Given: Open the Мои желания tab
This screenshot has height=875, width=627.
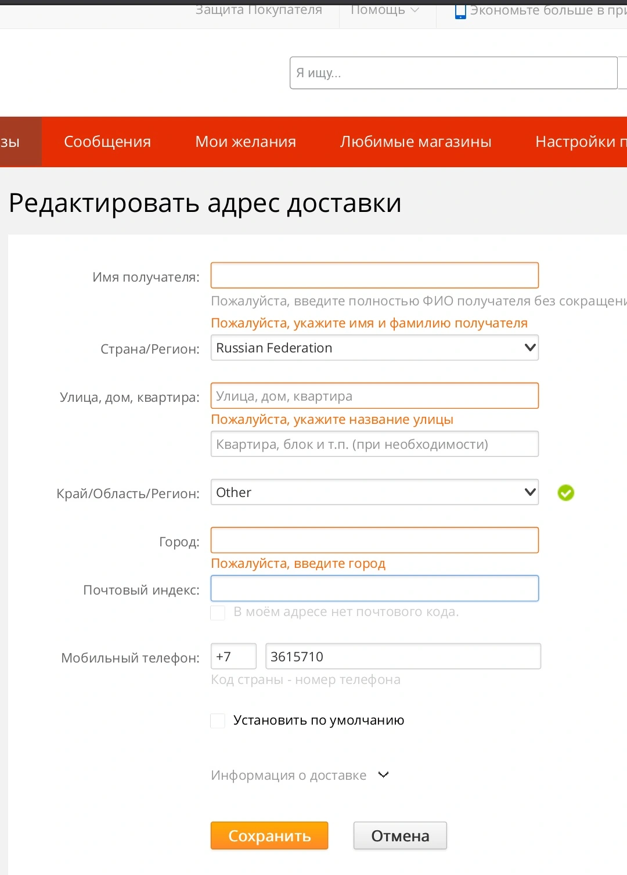Looking at the screenshot, I should [246, 142].
